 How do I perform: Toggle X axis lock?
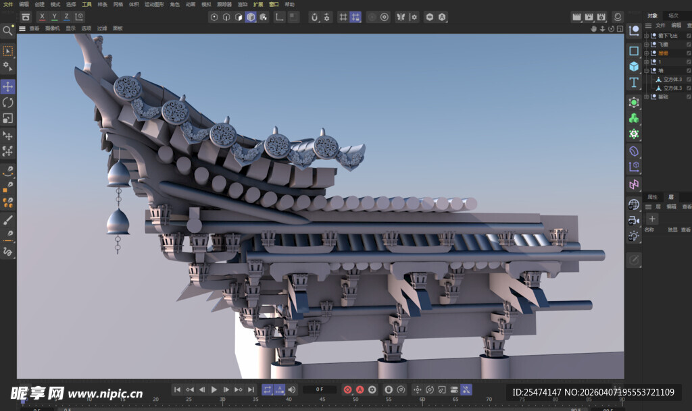43,17
